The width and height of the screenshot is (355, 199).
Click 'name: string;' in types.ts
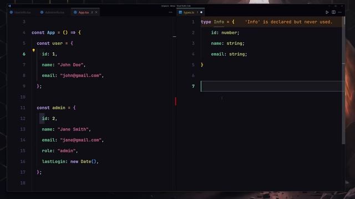coord(228,43)
